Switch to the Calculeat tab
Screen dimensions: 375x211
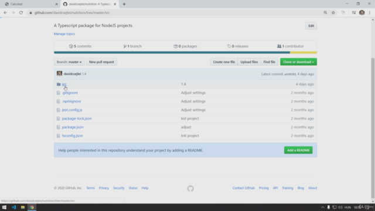[x=30, y=4]
